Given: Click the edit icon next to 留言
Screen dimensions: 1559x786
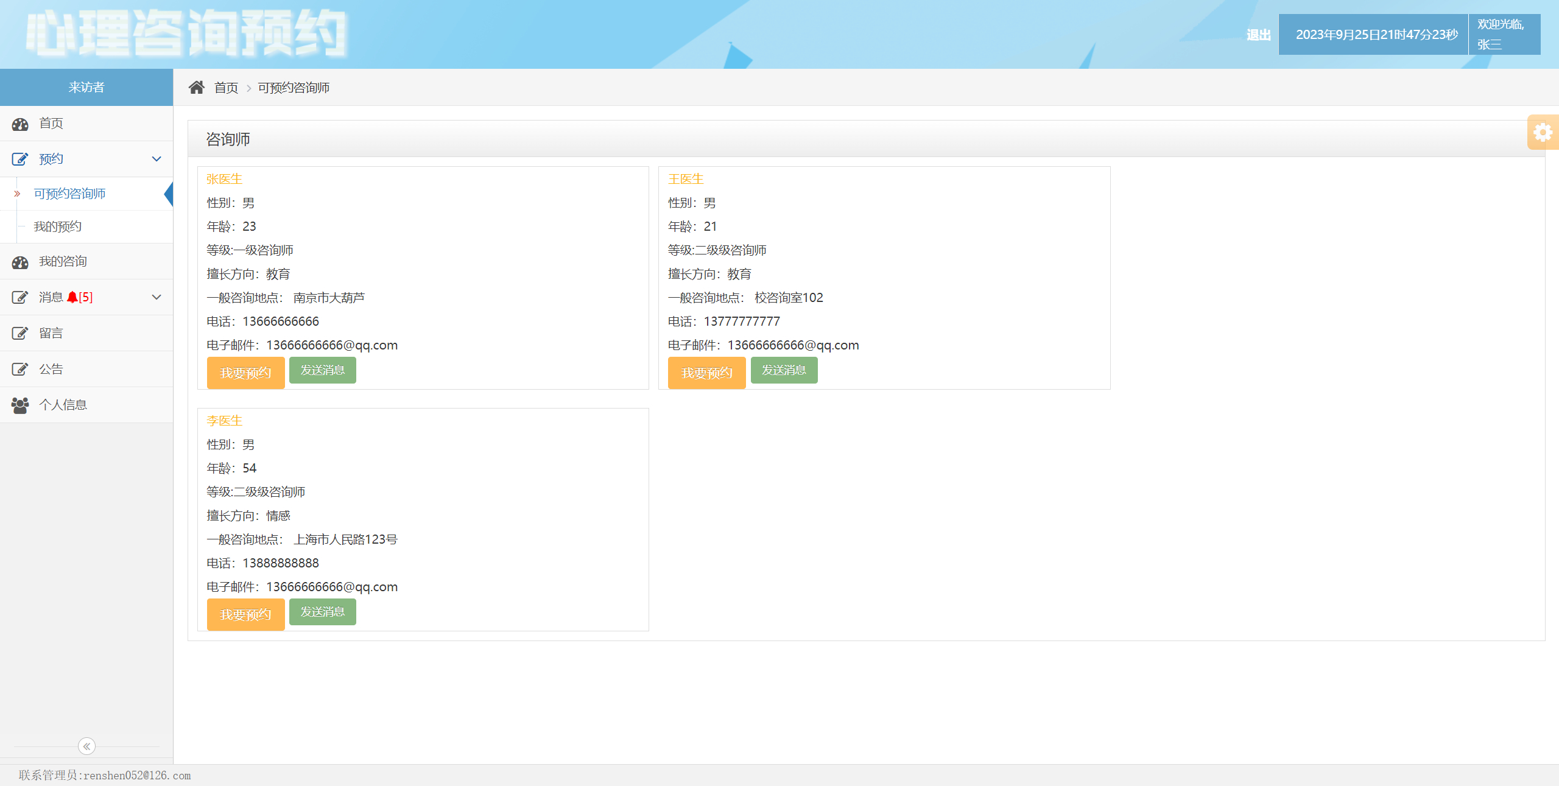Looking at the screenshot, I should tap(20, 333).
